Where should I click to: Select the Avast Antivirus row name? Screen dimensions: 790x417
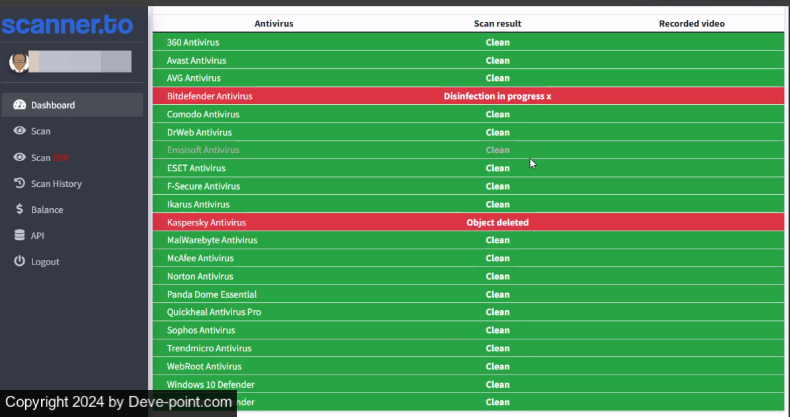tap(196, 60)
